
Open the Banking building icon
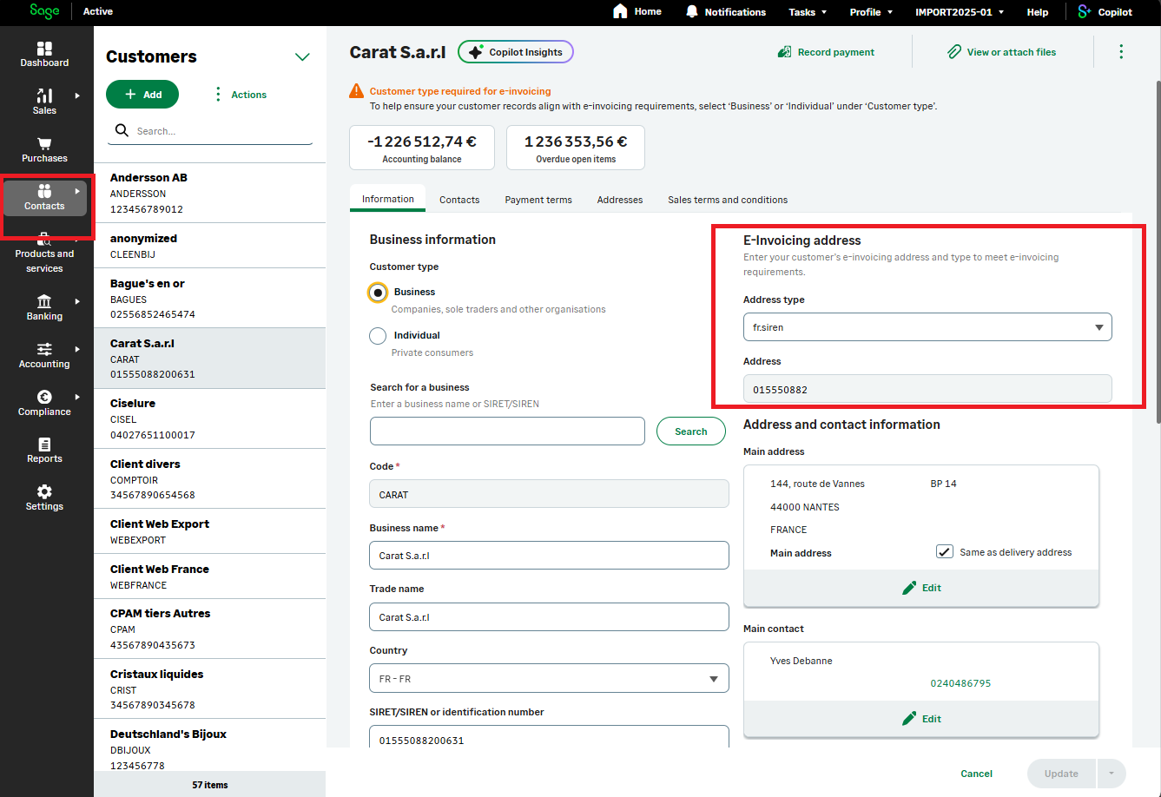pos(44,301)
